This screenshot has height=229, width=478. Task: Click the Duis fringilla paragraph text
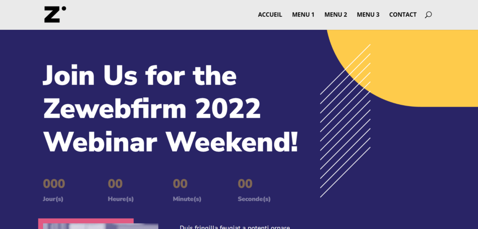235,227
